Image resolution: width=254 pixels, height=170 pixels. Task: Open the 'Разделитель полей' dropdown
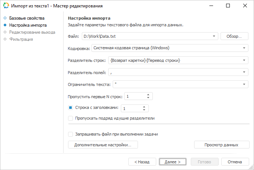pos(244,73)
